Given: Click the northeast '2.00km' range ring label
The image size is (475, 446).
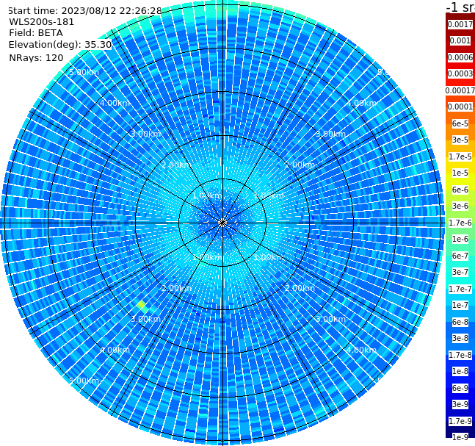Looking at the screenshot, I should click(x=300, y=165).
